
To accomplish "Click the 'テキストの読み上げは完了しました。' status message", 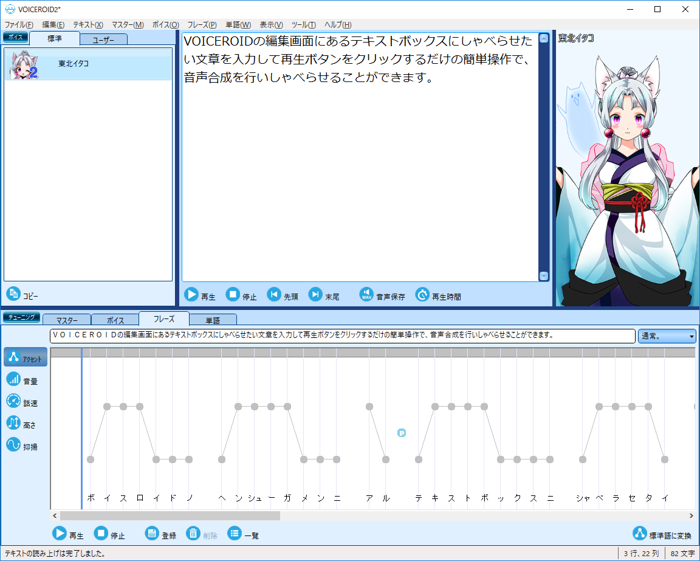I will (56, 554).
